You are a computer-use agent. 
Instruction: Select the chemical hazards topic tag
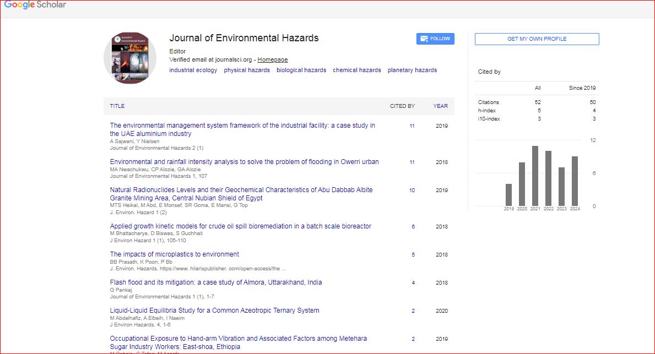point(357,70)
